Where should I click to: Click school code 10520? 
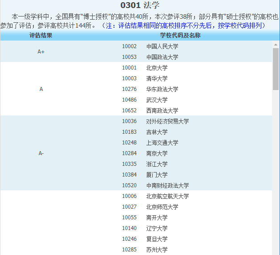click(129, 185)
